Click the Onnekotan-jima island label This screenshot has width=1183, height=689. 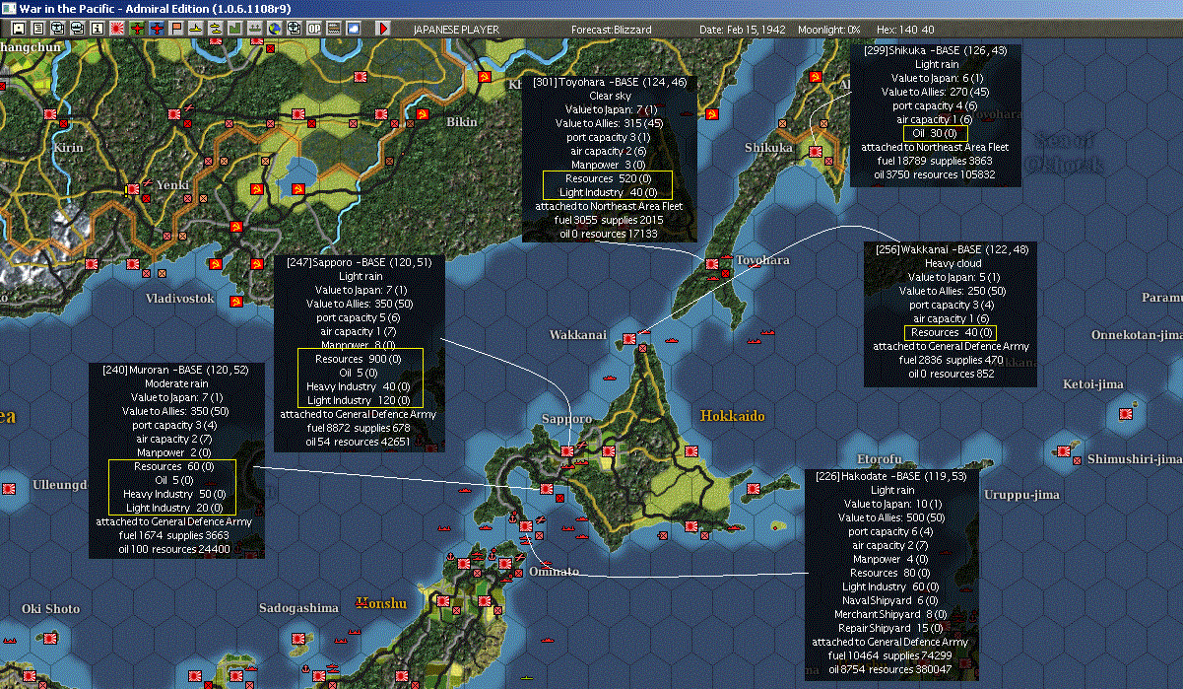(1136, 335)
